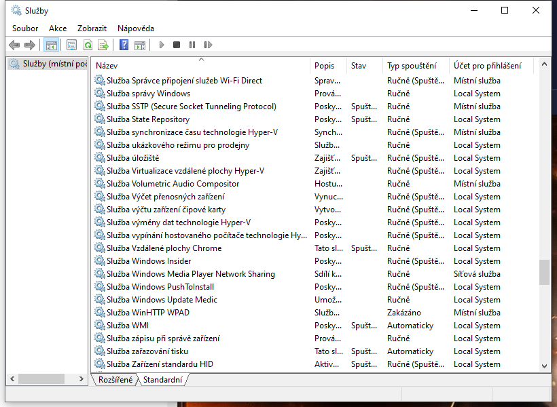
Task: Click the vertical scrollbar thumb of services list
Action: pyautogui.click(x=544, y=272)
